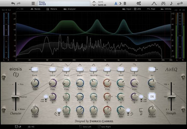
Task: Click the MIDI learn icon
Action: (163, 3)
